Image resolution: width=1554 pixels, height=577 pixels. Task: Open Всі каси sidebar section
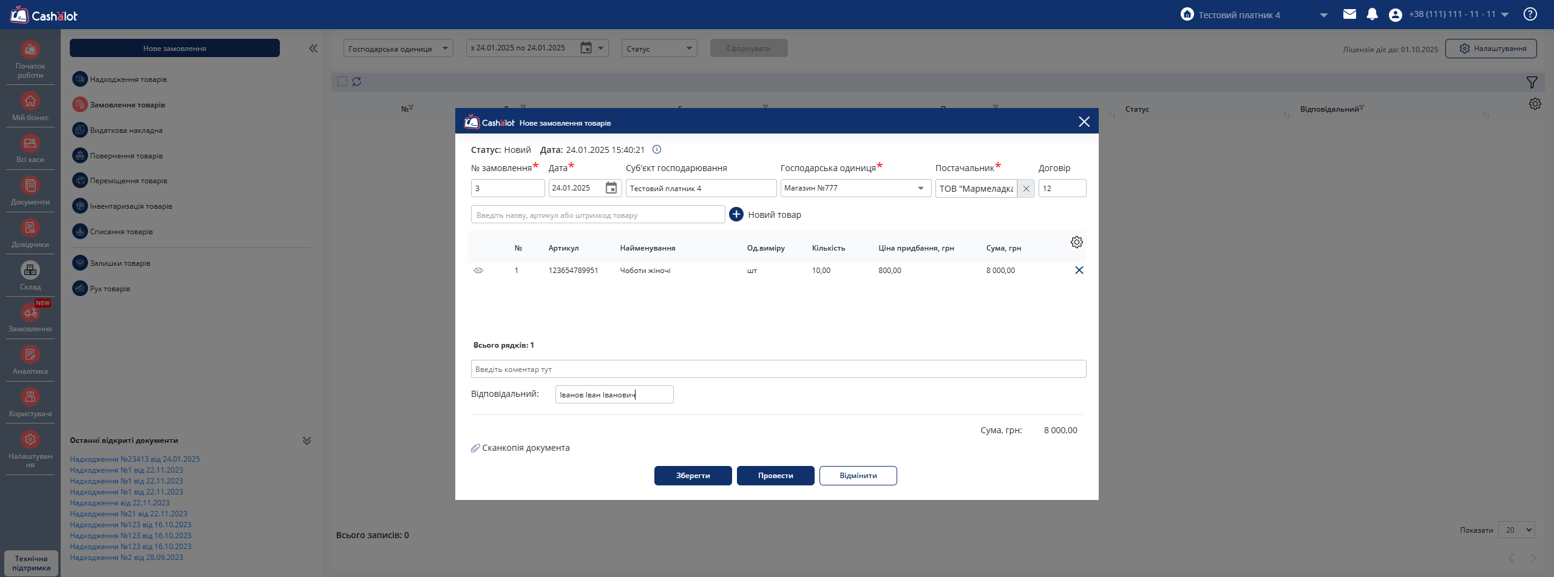tap(30, 149)
